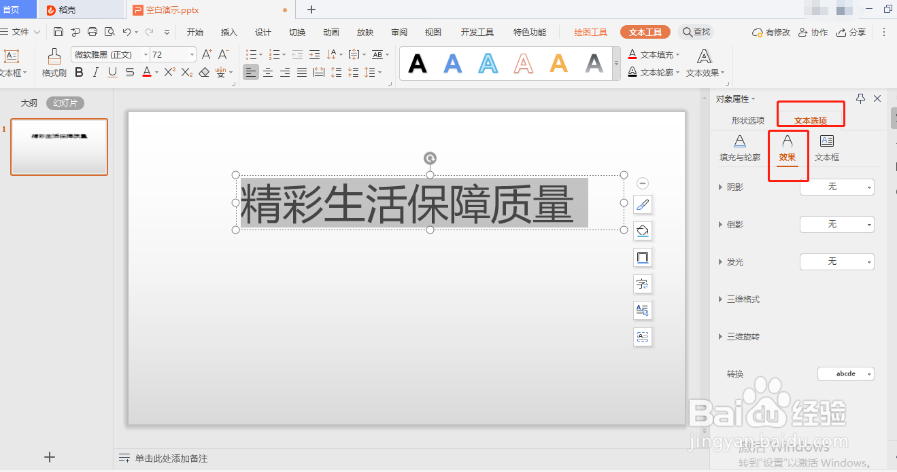Switch to 绘图工具 tab
Screen dimensions: 897x472
tap(591, 32)
